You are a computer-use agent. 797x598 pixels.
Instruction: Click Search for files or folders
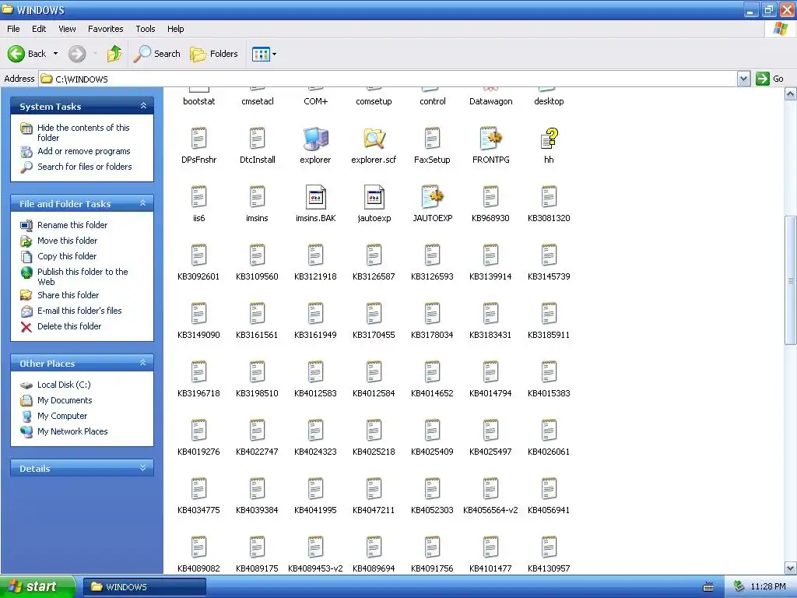[x=84, y=167]
